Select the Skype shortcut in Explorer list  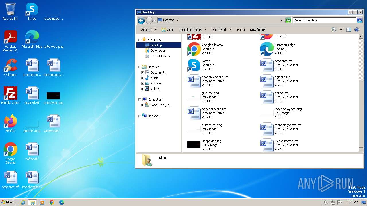click(201, 65)
